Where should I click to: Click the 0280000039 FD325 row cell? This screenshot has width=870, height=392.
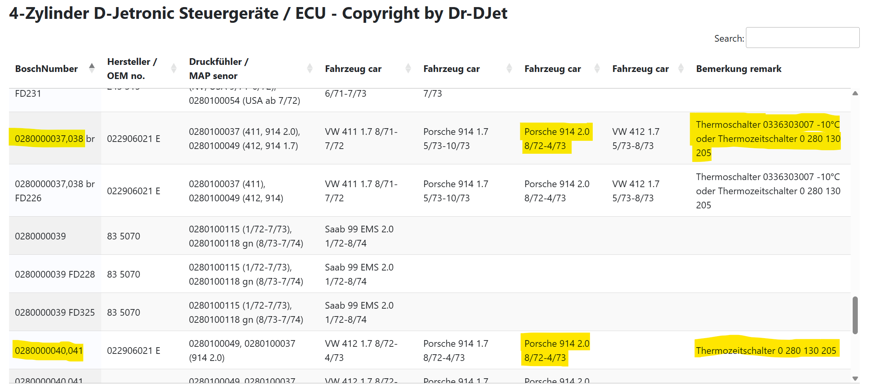55,312
